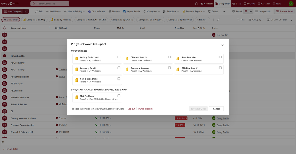Open the Power BI Reports dropdown
This screenshot has width=296, height=154.
[x=193, y=11]
